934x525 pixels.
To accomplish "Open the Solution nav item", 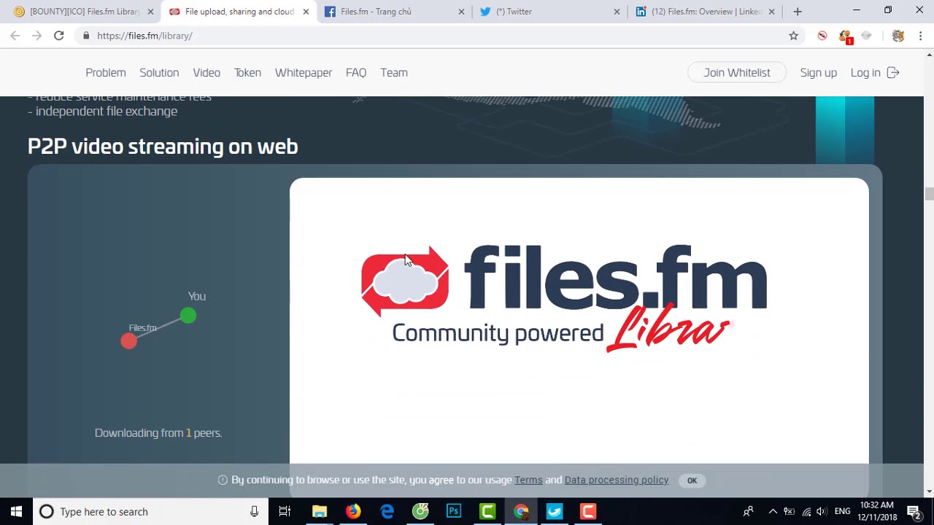I will click(159, 72).
